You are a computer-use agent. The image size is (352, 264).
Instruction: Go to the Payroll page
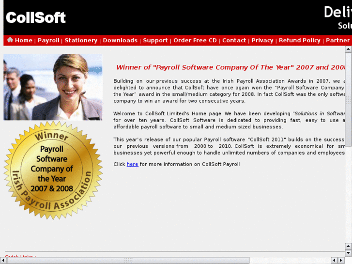[48, 40]
